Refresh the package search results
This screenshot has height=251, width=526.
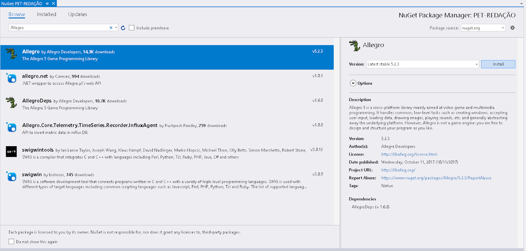click(x=122, y=28)
